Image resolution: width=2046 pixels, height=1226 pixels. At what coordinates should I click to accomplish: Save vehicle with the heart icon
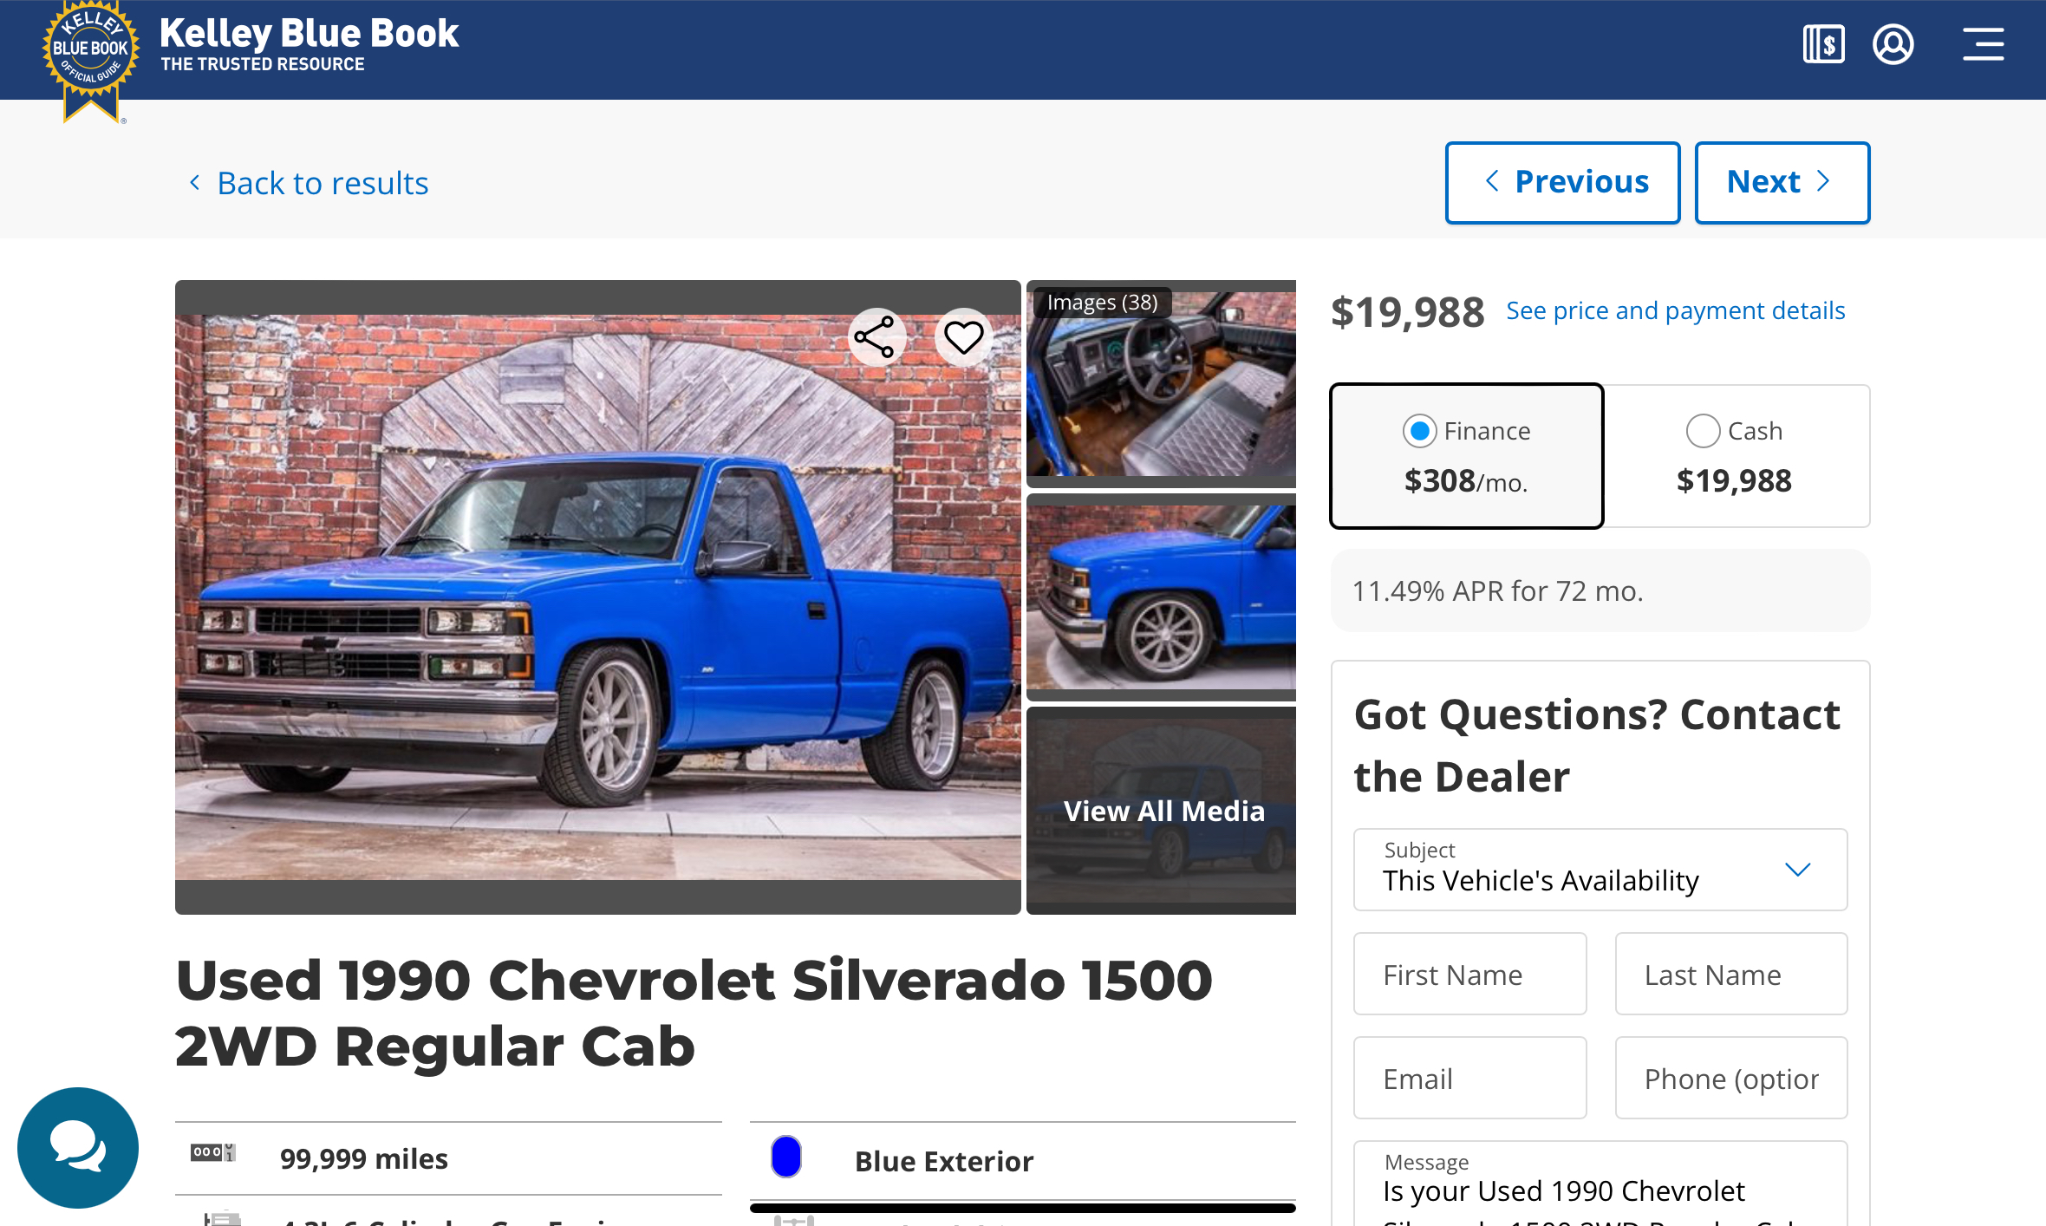coord(963,337)
